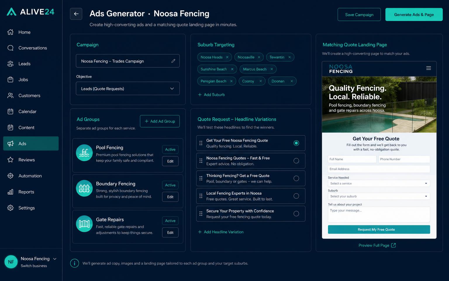This screenshot has height=281, width=449.
Task: Remove the Tewantin suburb tag
Action: point(289,57)
